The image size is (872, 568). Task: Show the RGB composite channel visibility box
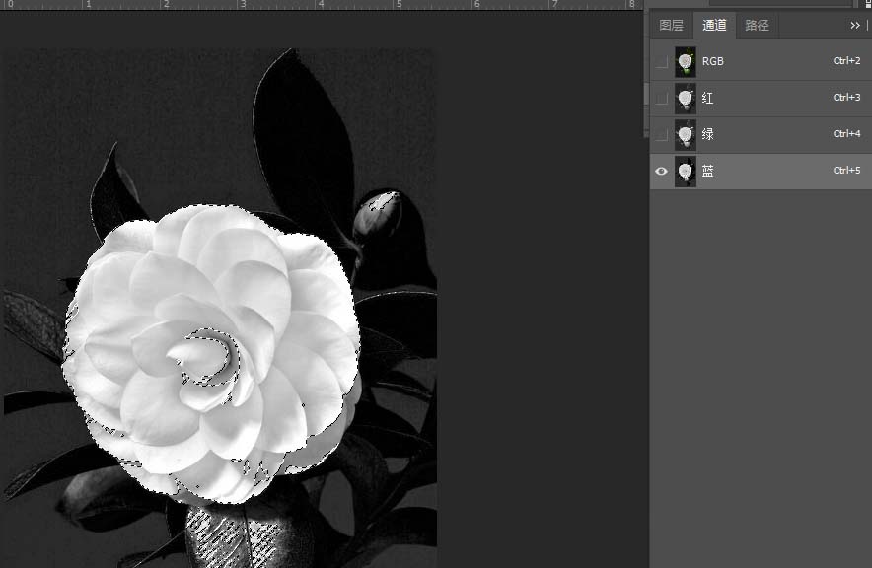661,61
